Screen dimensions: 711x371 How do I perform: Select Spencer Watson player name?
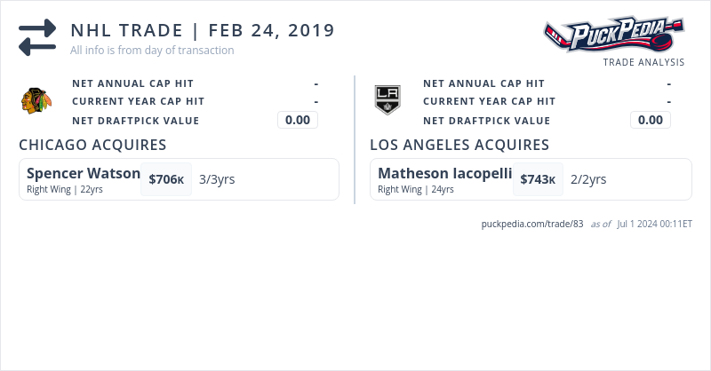[84, 173]
